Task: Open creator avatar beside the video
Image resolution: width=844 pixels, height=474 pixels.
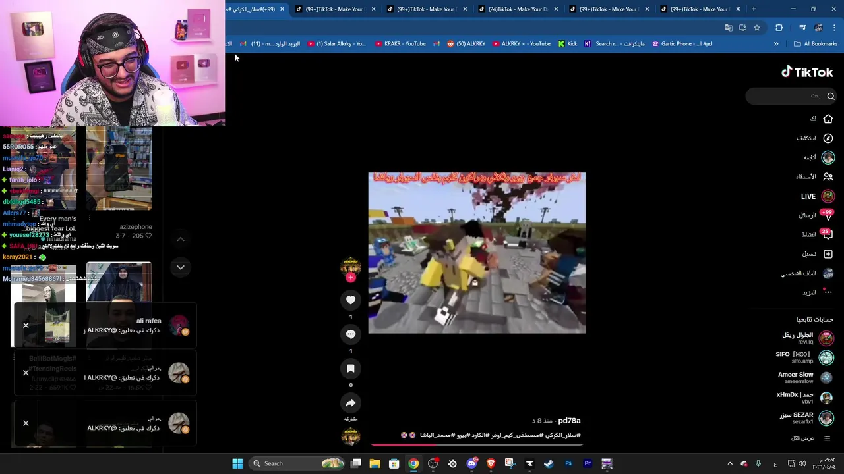Action: pyautogui.click(x=351, y=267)
